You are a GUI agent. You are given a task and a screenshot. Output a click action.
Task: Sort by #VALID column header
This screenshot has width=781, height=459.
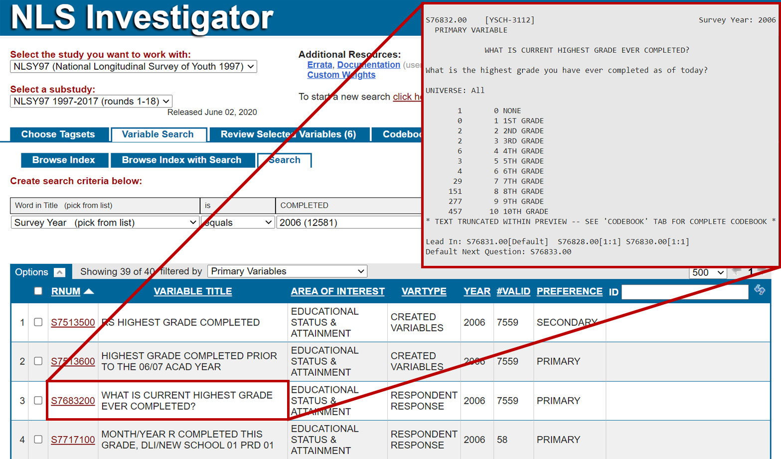tap(513, 291)
